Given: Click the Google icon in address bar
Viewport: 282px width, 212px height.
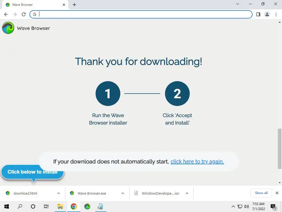Looking at the screenshot, I should [x=35, y=14].
